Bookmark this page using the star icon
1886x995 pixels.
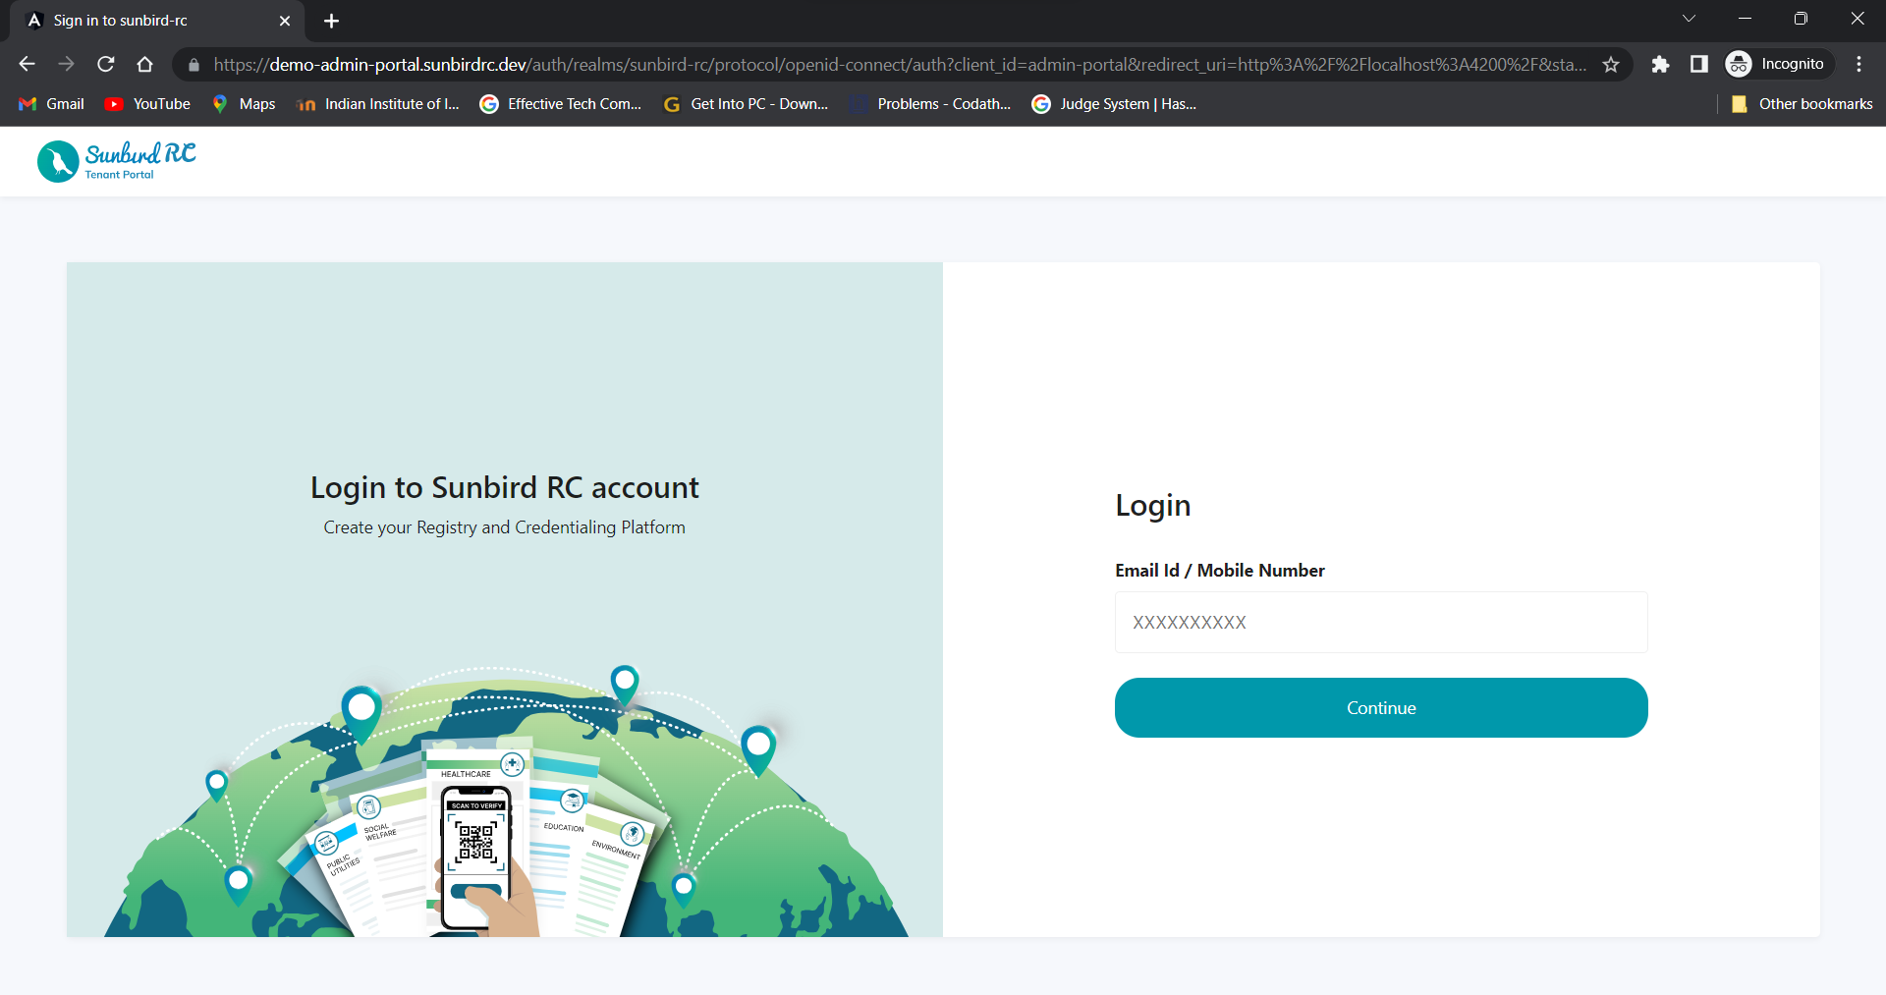pyautogui.click(x=1611, y=64)
